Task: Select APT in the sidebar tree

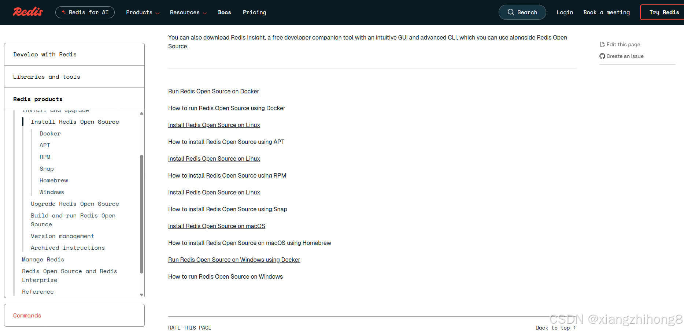Action: [x=45, y=145]
